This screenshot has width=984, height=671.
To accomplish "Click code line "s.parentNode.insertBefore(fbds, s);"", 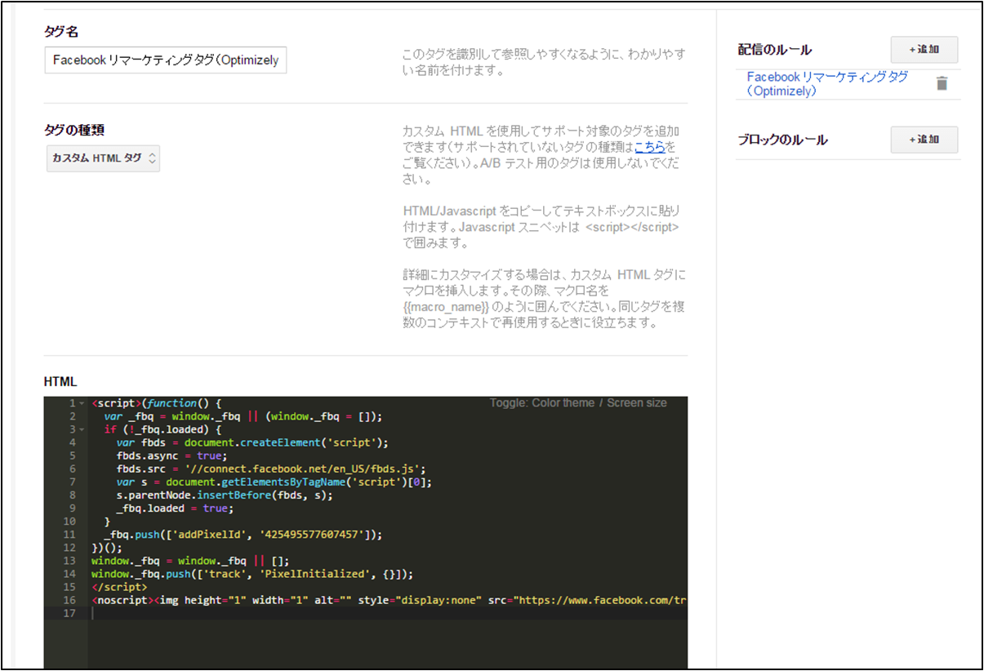I will tap(225, 495).
